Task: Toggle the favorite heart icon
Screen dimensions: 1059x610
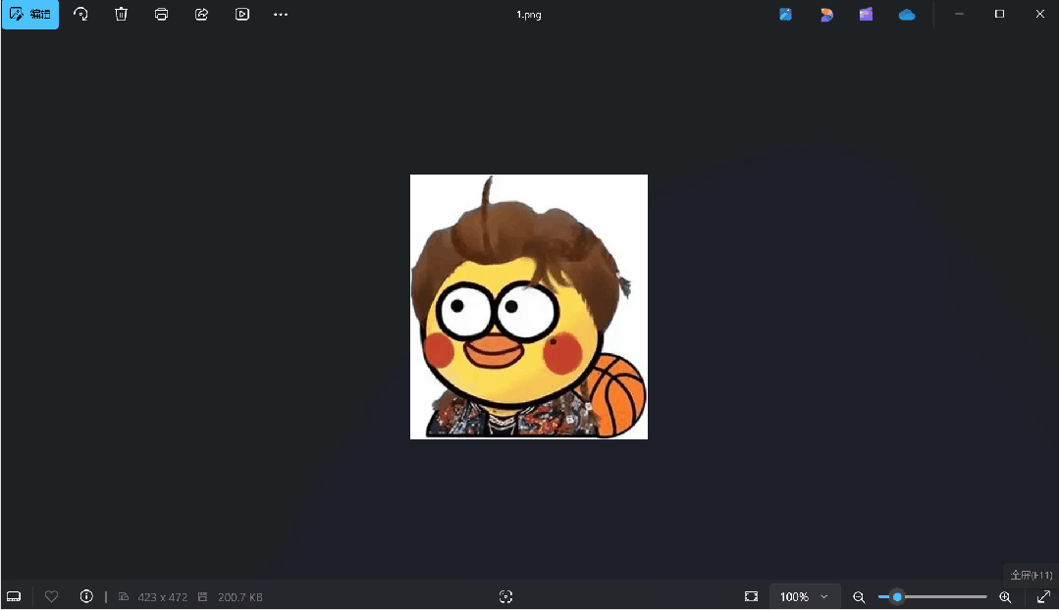Action: 52,596
